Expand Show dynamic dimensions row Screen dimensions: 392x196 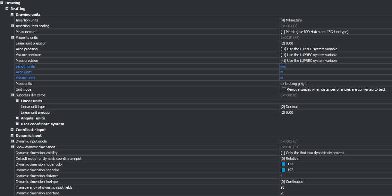13,147
